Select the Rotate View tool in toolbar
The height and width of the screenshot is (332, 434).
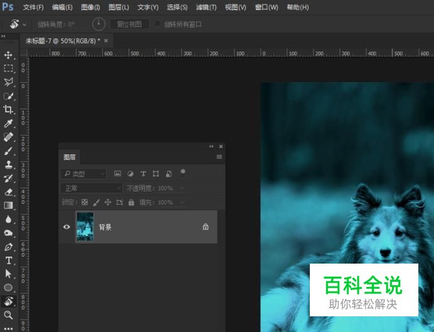(x=8, y=301)
